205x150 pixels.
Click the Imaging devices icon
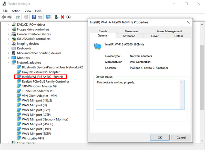point(14,43)
